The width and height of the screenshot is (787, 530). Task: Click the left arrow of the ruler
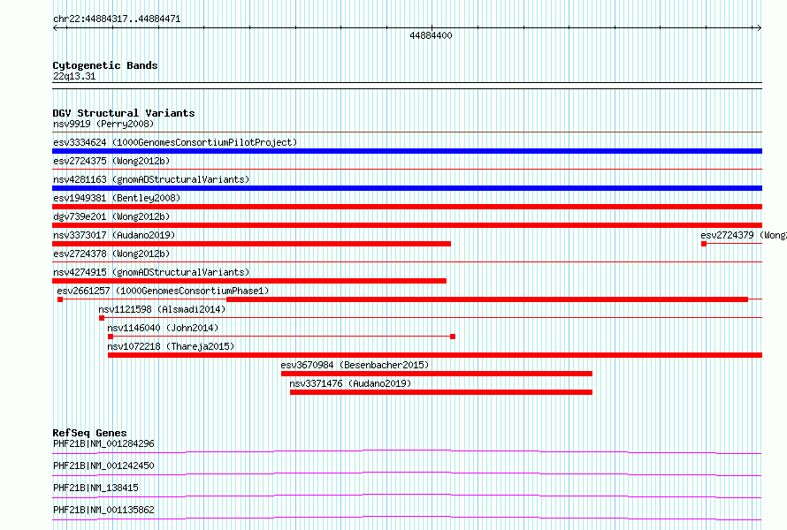pyautogui.click(x=55, y=28)
